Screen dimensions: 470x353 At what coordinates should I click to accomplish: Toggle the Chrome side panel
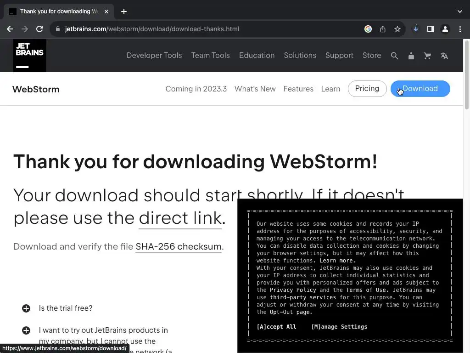point(431,29)
